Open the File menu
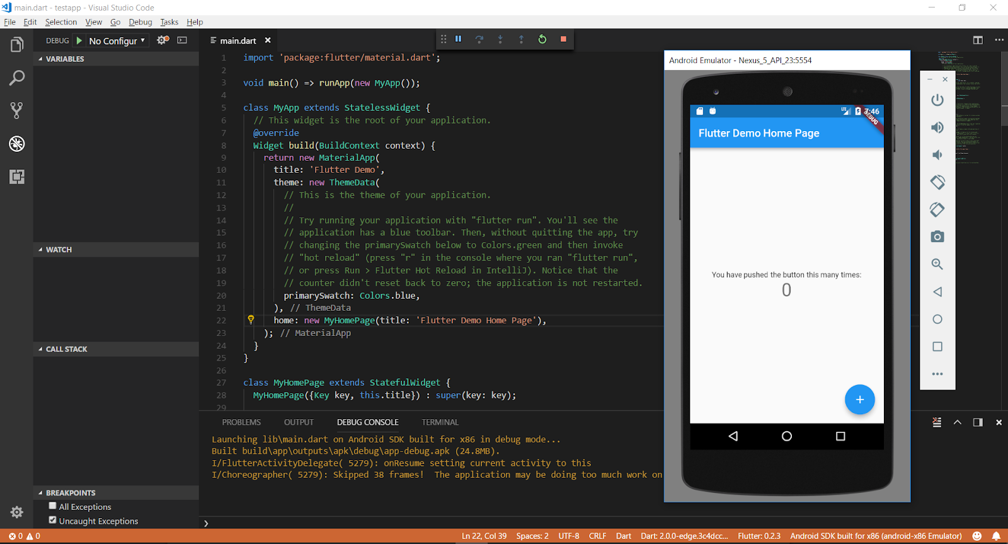The width and height of the screenshot is (1008, 544). 9,22
